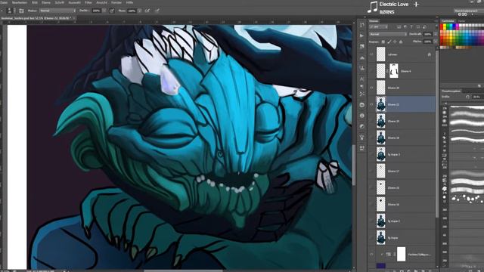Screen dimensions: 484x272
Task: Open the Actions panel play icon
Action: pyautogui.click(x=361, y=36)
